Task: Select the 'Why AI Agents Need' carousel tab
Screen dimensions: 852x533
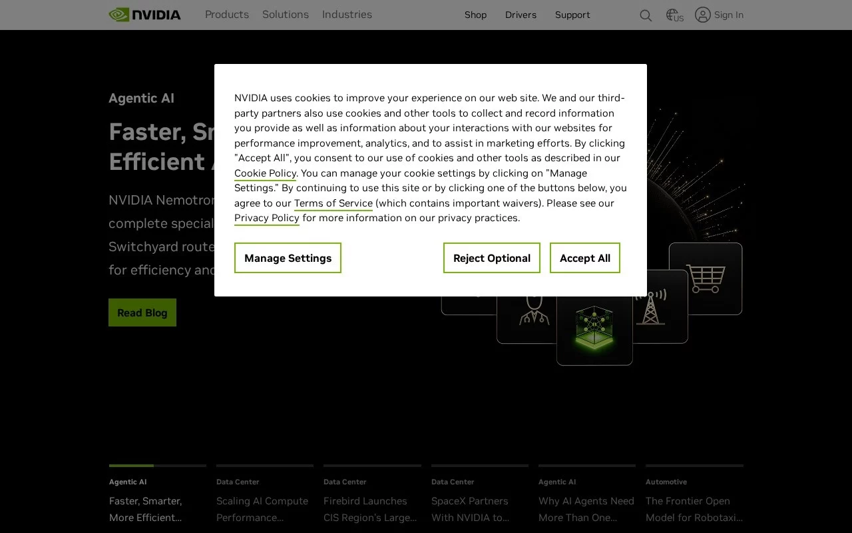Action: [x=587, y=495]
